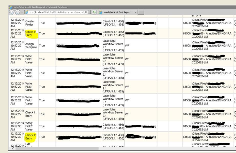This screenshot has width=236, height=153.
Task: Click the horizontal scrollbar left arrow
Action: click(x=13, y=148)
